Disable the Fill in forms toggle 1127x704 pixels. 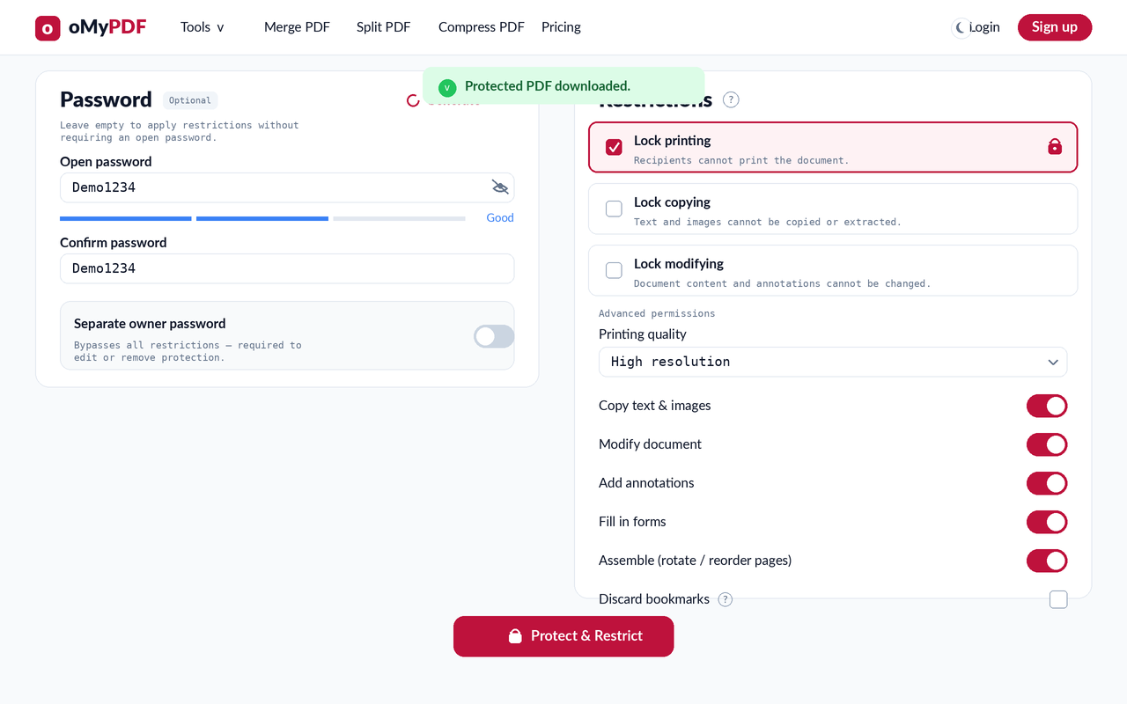1047,522
